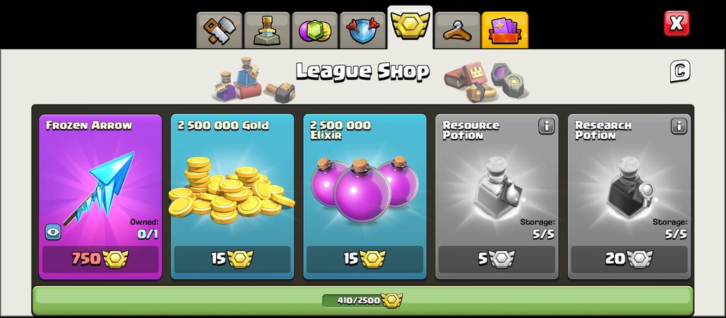Screen dimensions: 726x318
Task: Click the Research Potion 20 medal price
Action: pos(629,259)
